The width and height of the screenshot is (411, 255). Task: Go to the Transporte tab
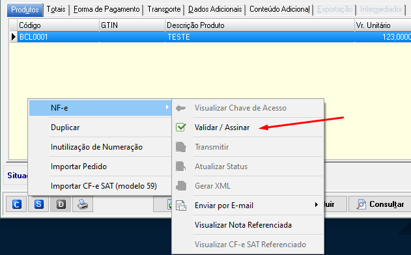(164, 9)
